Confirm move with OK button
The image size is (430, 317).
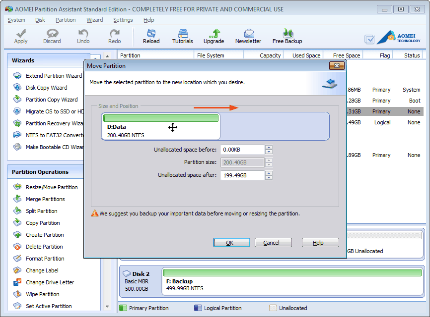point(231,243)
